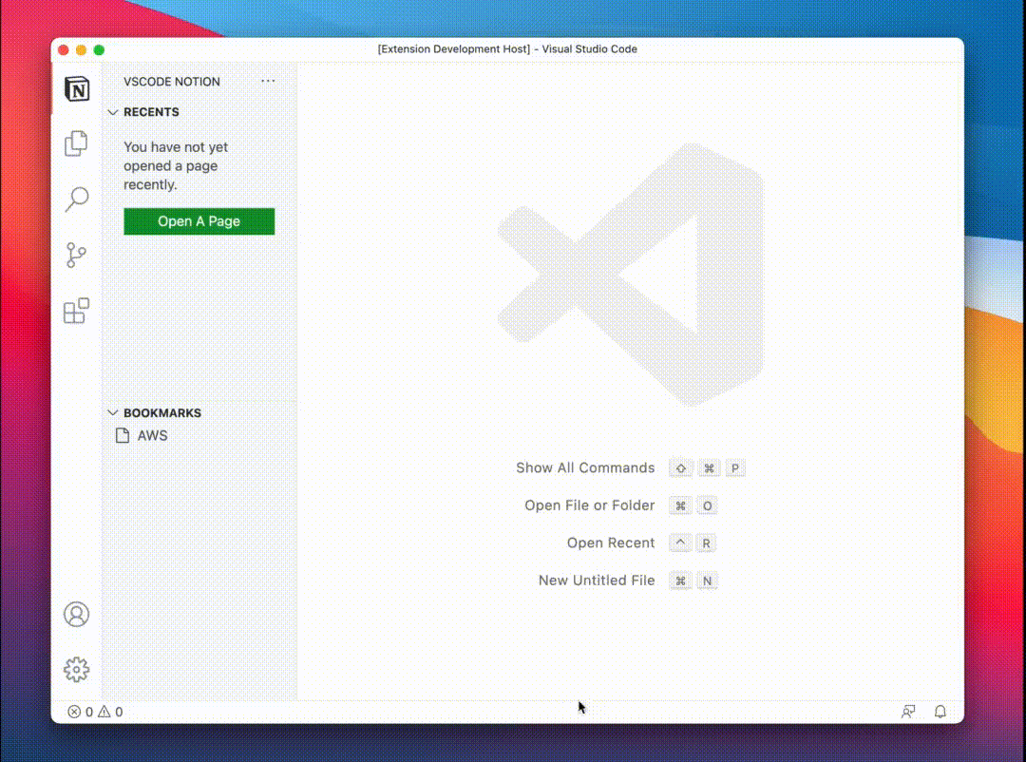Open VSCODE NOTION more actions ellipsis

(x=268, y=81)
